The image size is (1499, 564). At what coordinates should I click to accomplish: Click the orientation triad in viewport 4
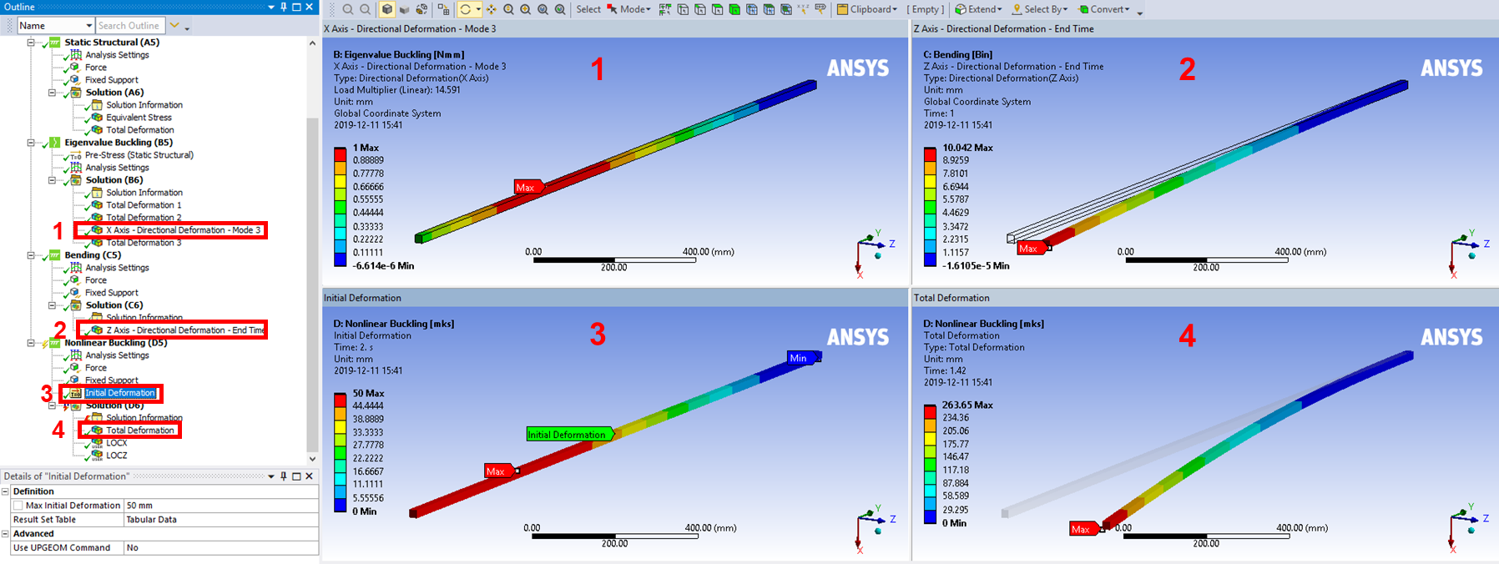pos(1467,528)
